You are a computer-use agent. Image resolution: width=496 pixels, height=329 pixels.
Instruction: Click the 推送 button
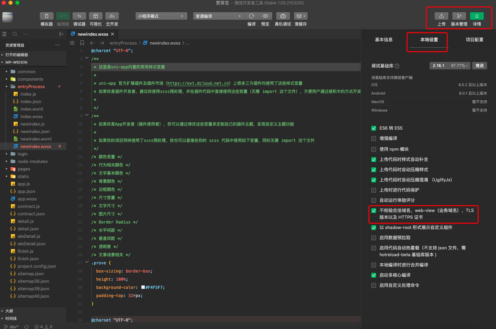tap(480, 66)
